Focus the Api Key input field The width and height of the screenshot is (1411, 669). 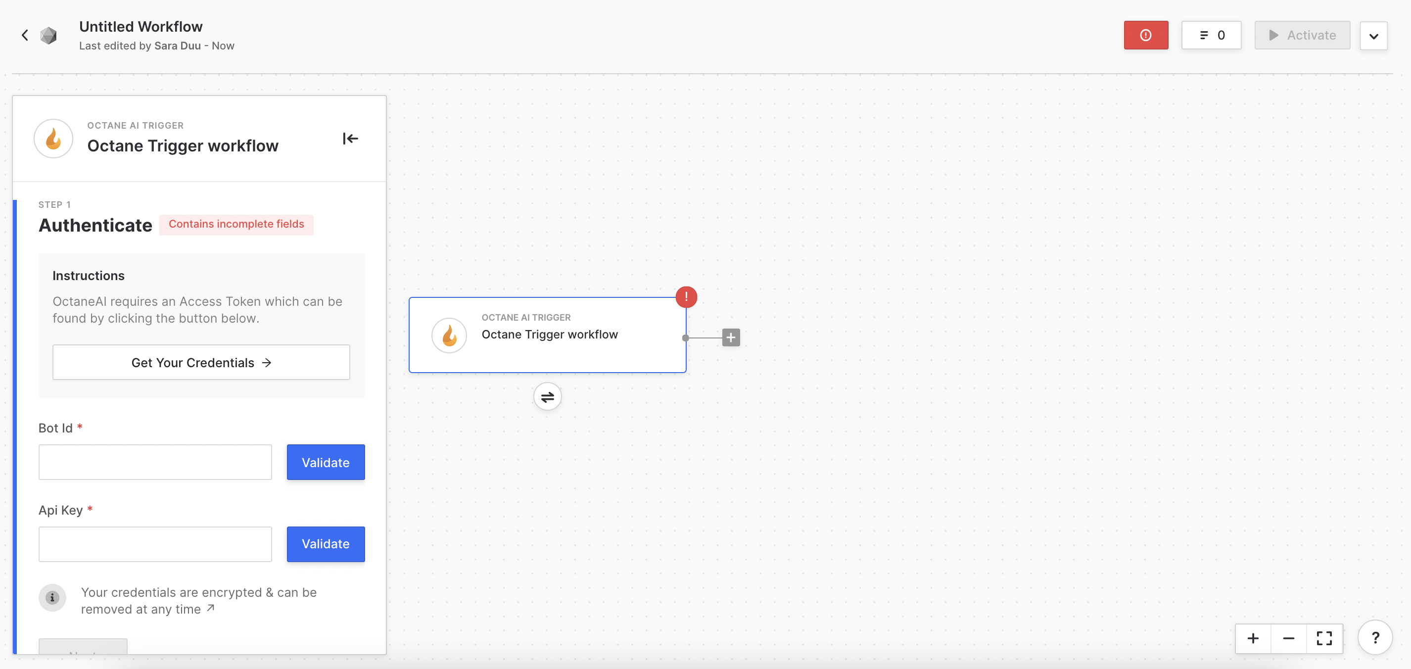[155, 544]
